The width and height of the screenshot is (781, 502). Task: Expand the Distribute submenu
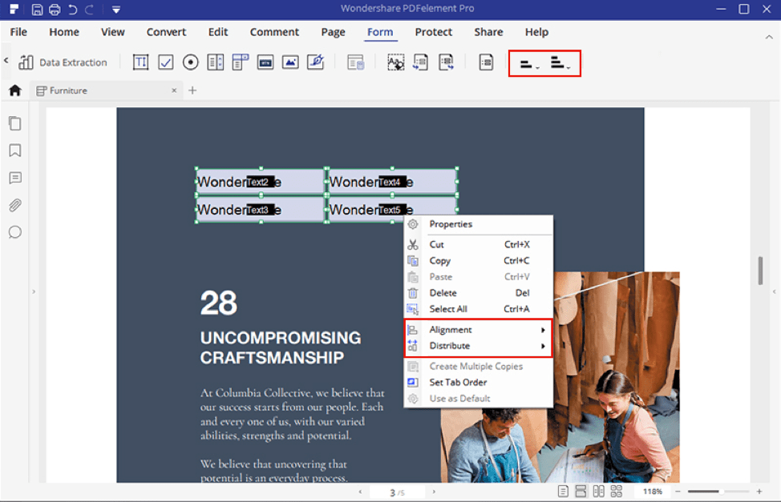click(x=479, y=346)
